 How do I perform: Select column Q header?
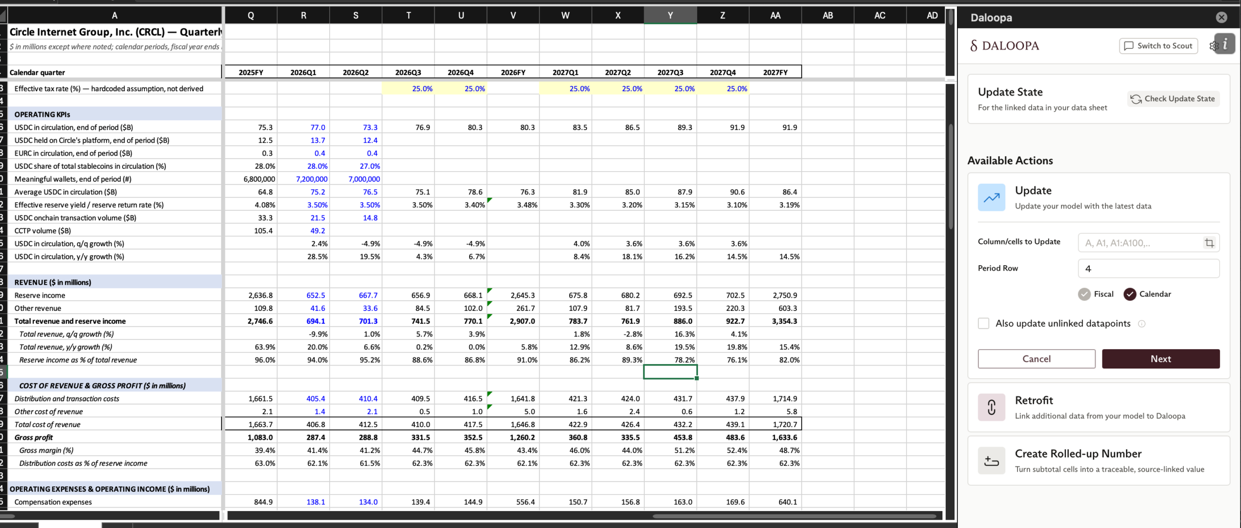click(251, 16)
